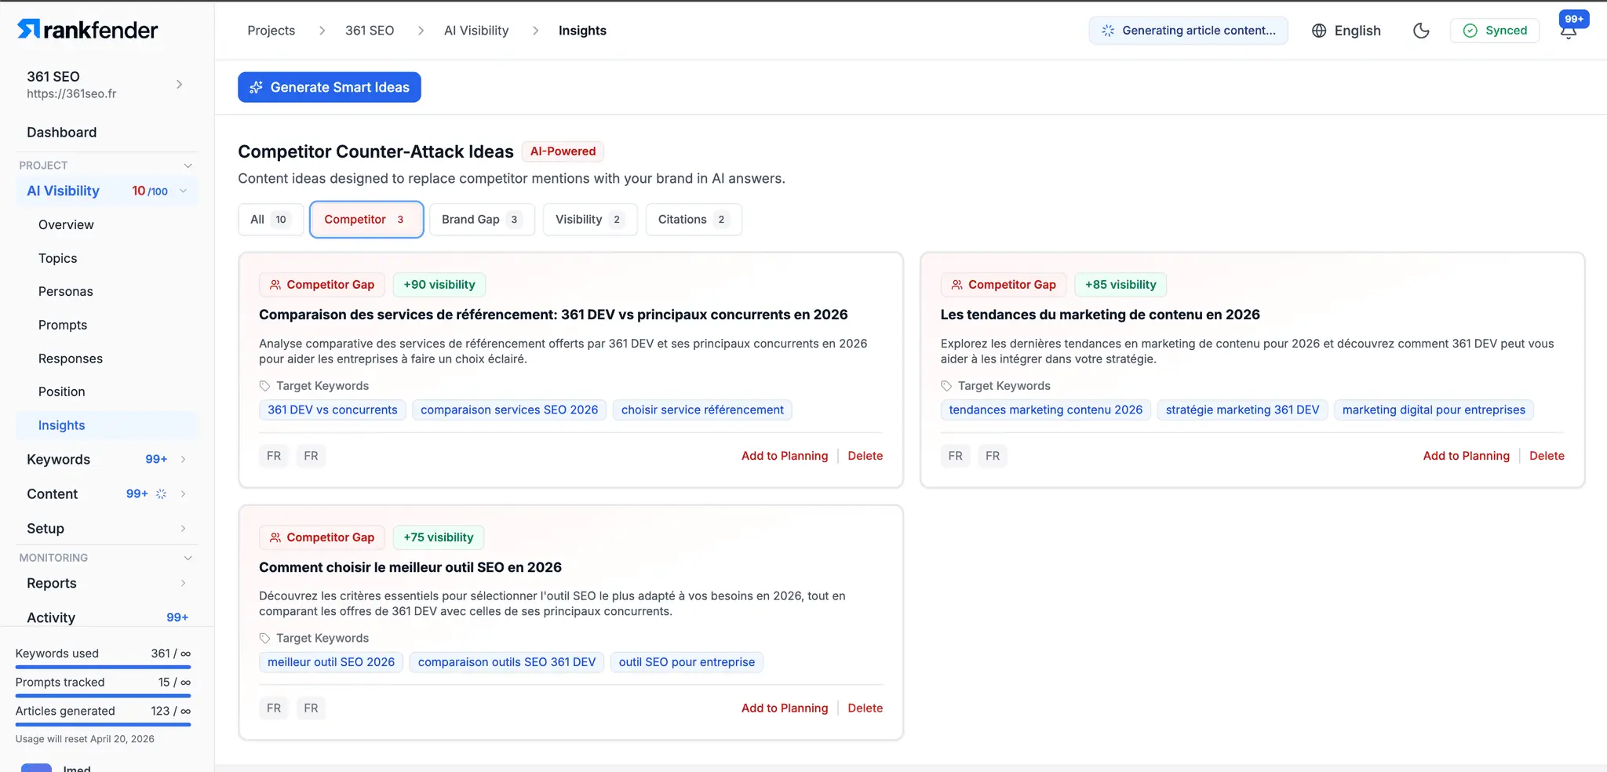The width and height of the screenshot is (1607, 772).
Task: Select the Citations tab
Action: [694, 220]
